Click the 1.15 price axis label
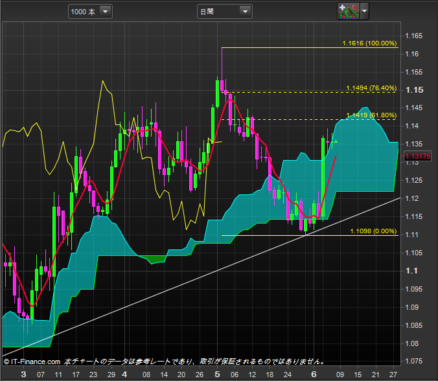This screenshot has width=438, height=381. tap(415, 90)
